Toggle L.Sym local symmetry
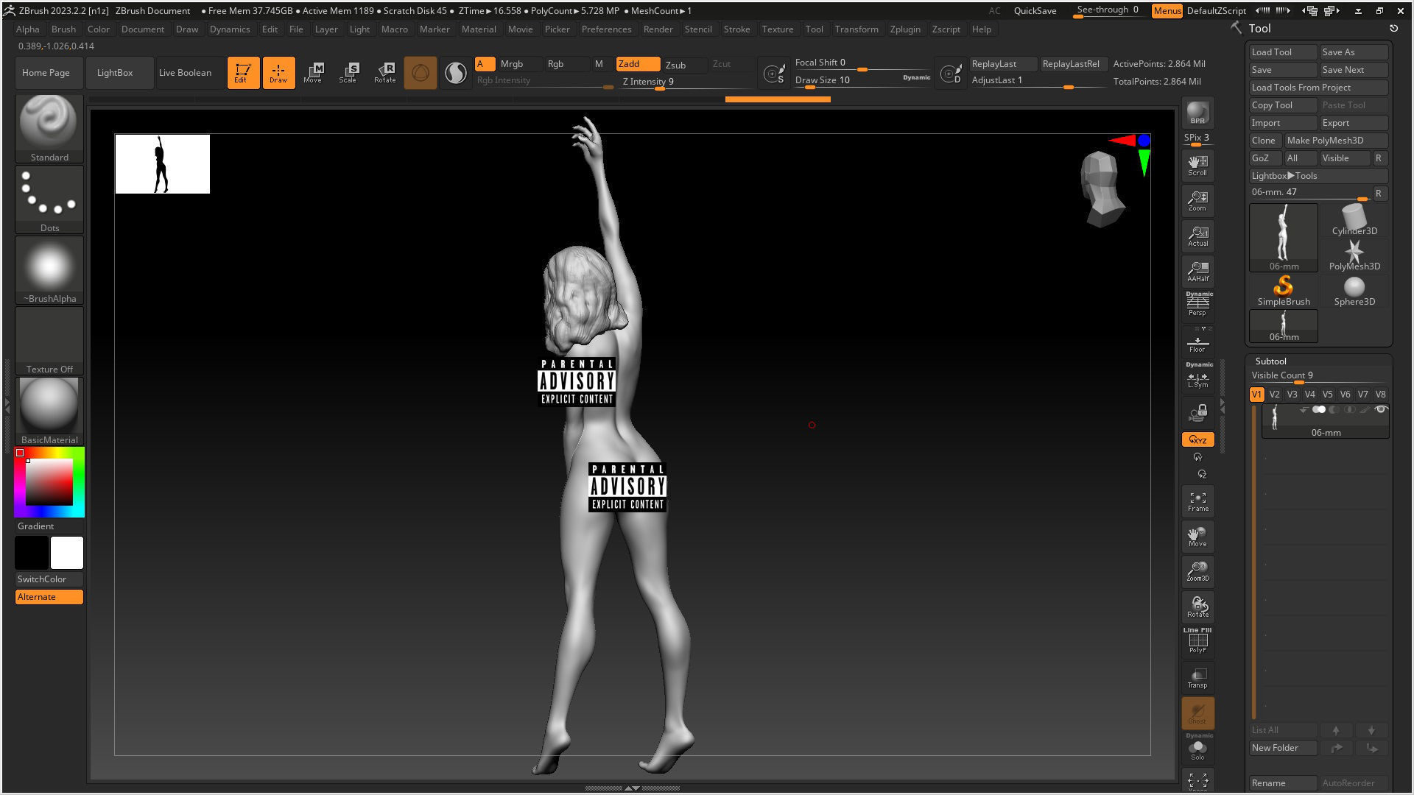Screen dimensions: 1414x795 (x=1197, y=377)
